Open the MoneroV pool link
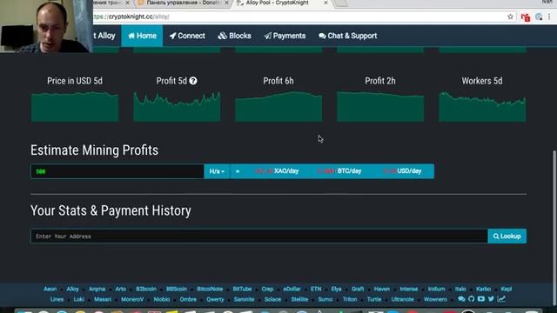Image resolution: width=557 pixels, height=313 pixels. coord(132,299)
